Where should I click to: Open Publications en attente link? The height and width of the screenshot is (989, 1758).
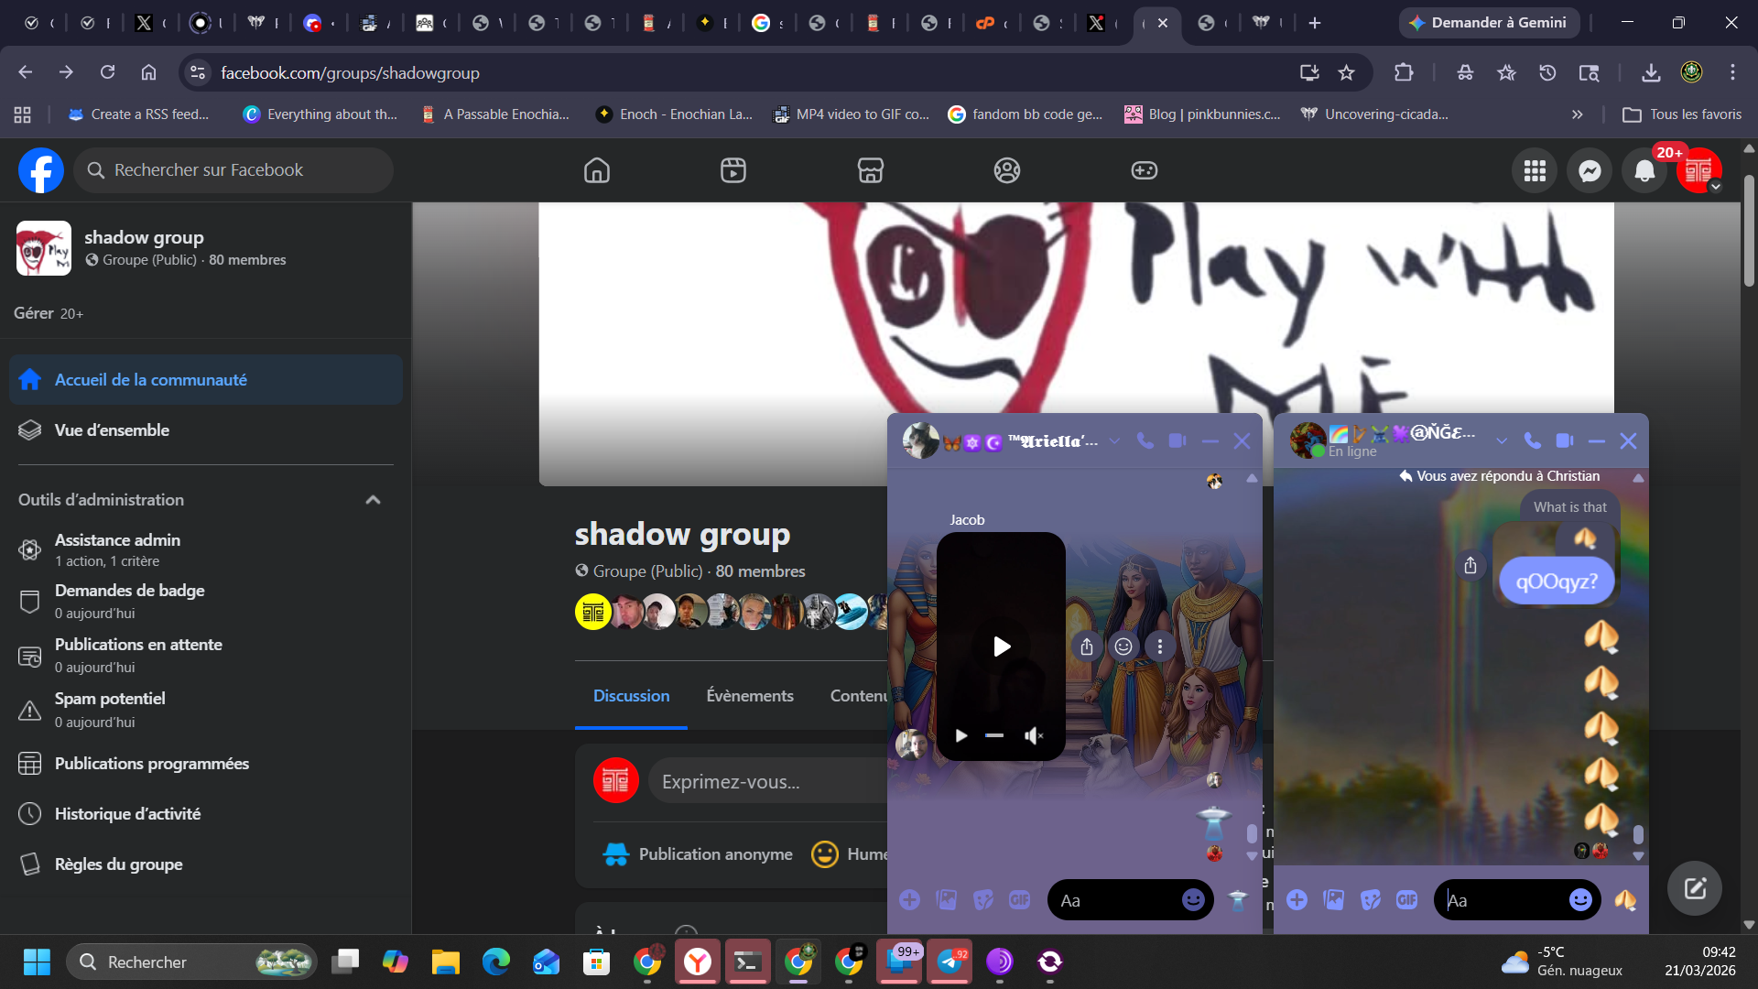pyautogui.click(x=138, y=645)
